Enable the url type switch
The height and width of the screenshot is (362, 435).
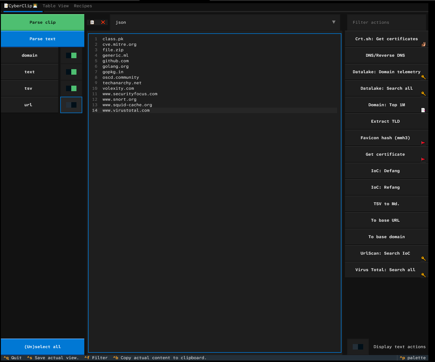click(x=71, y=105)
